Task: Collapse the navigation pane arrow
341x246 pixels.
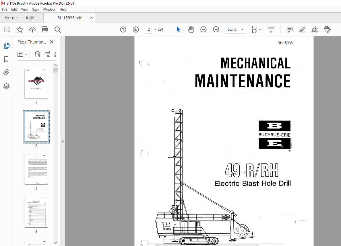Action: coord(63,141)
